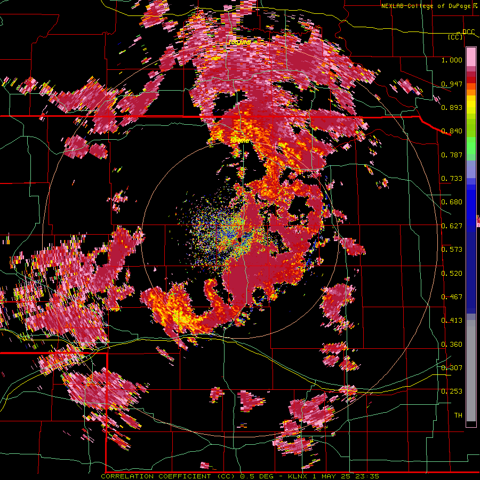Select the 0.467 scale value
The height and width of the screenshot is (480, 480).
point(452,297)
